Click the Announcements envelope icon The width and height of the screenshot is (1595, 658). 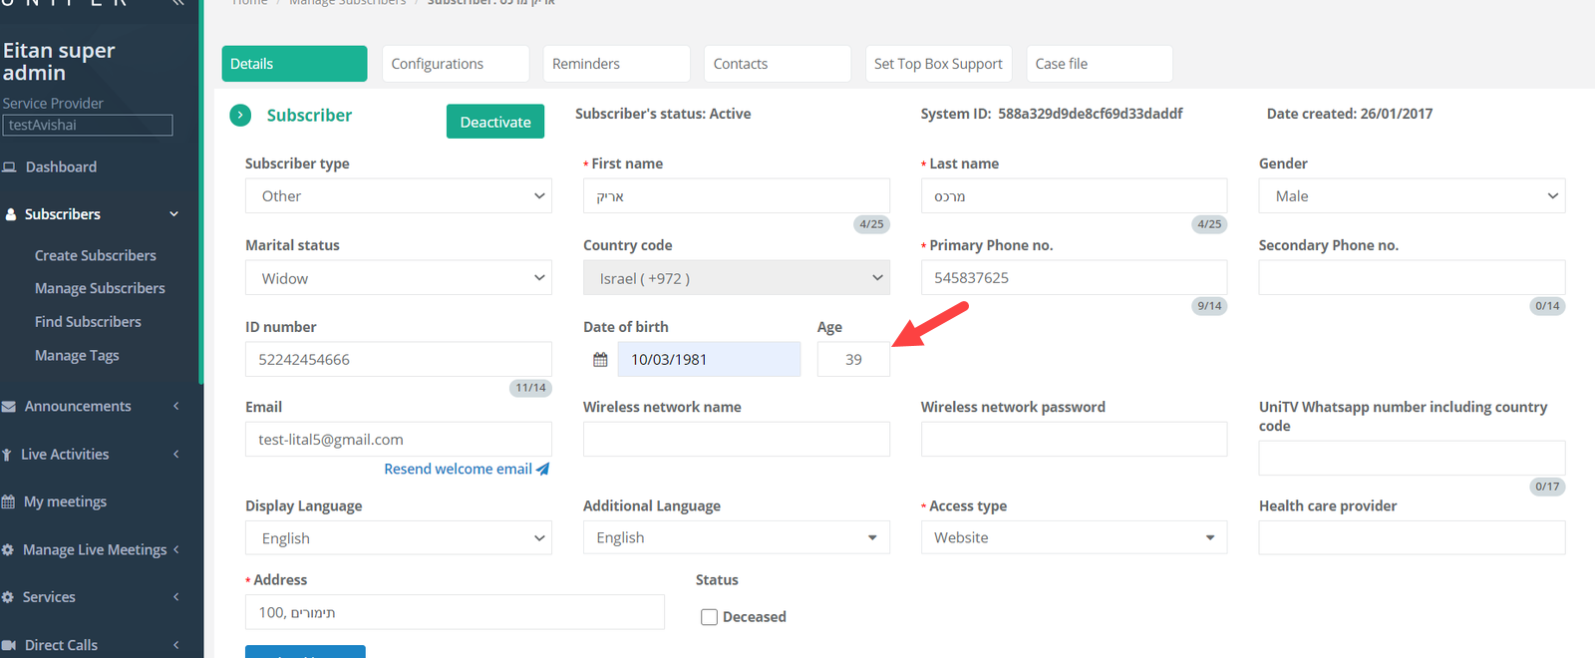pyautogui.click(x=9, y=407)
